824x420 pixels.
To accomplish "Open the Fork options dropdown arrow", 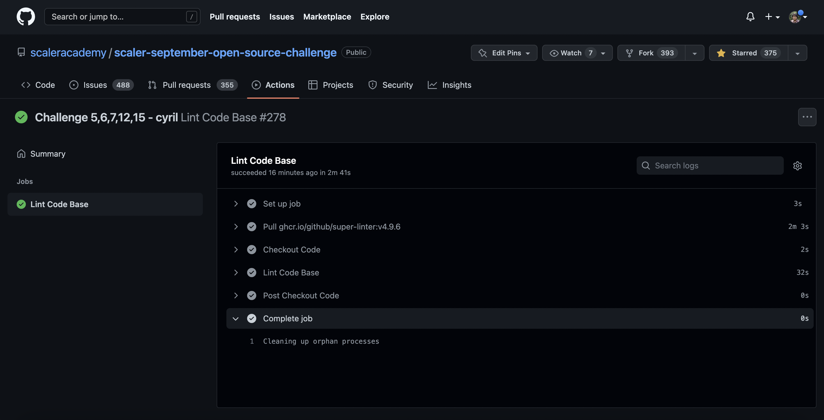I will (694, 53).
